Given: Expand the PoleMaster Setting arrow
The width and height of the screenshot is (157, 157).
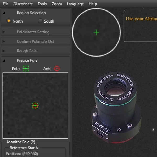Looking at the screenshot, I should pyautogui.click(x=4, y=32).
